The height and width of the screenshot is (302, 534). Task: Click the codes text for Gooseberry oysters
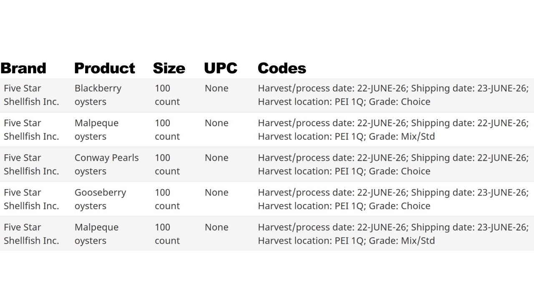click(393, 199)
